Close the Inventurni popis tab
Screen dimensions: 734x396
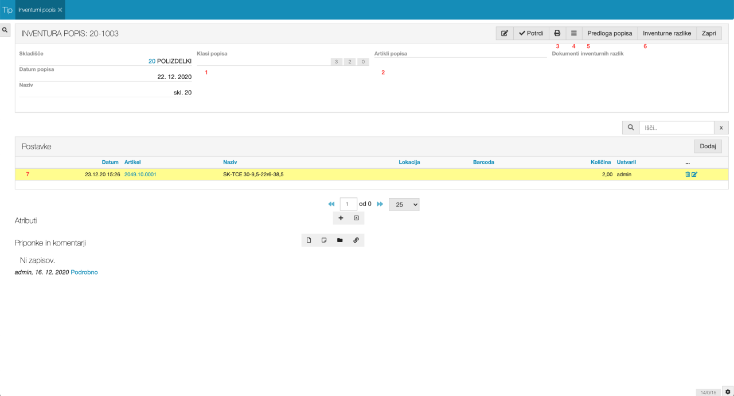[x=60, y=10]
